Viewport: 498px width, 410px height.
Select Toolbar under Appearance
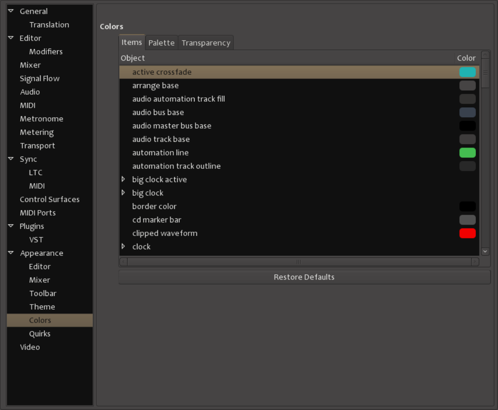pos(43,293)
